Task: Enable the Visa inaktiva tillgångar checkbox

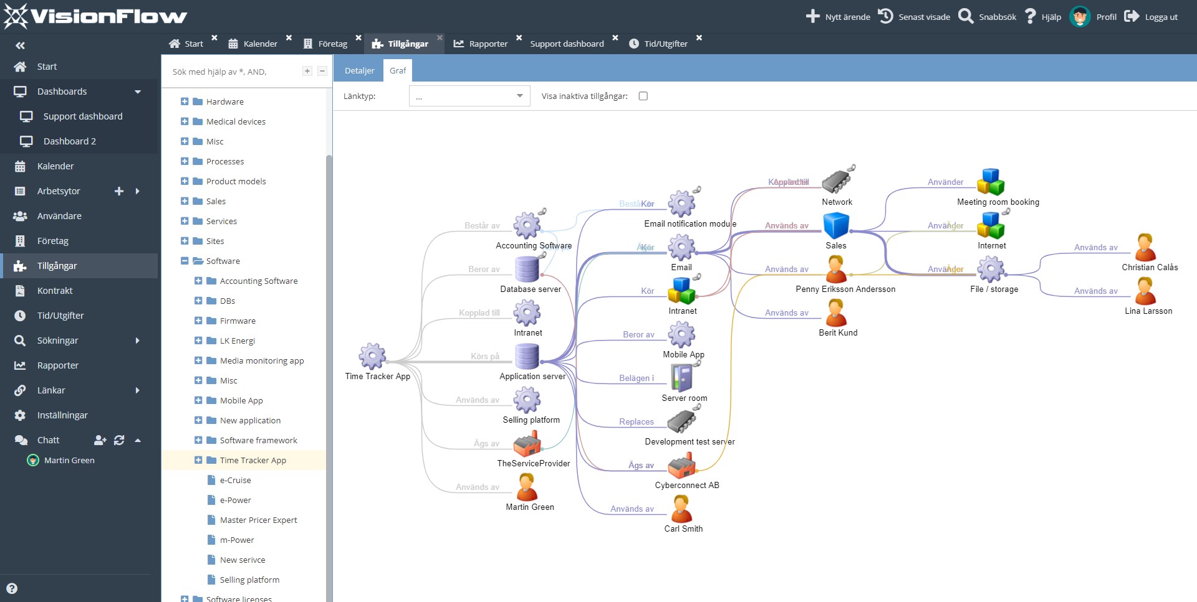Action: [x=643, y=96]
